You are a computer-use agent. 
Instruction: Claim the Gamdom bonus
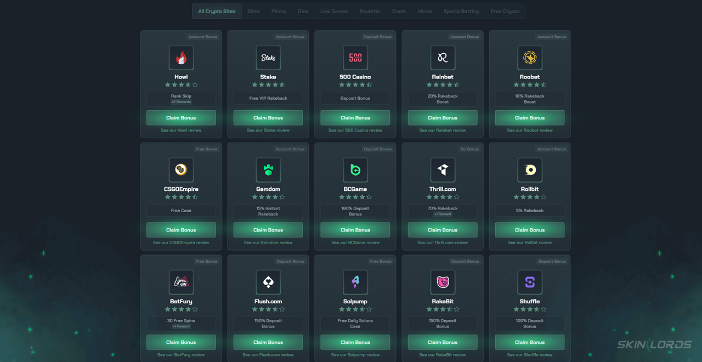click(x=268, y=230)
